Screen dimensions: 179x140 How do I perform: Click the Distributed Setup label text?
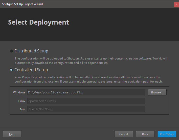click(31, 51)
